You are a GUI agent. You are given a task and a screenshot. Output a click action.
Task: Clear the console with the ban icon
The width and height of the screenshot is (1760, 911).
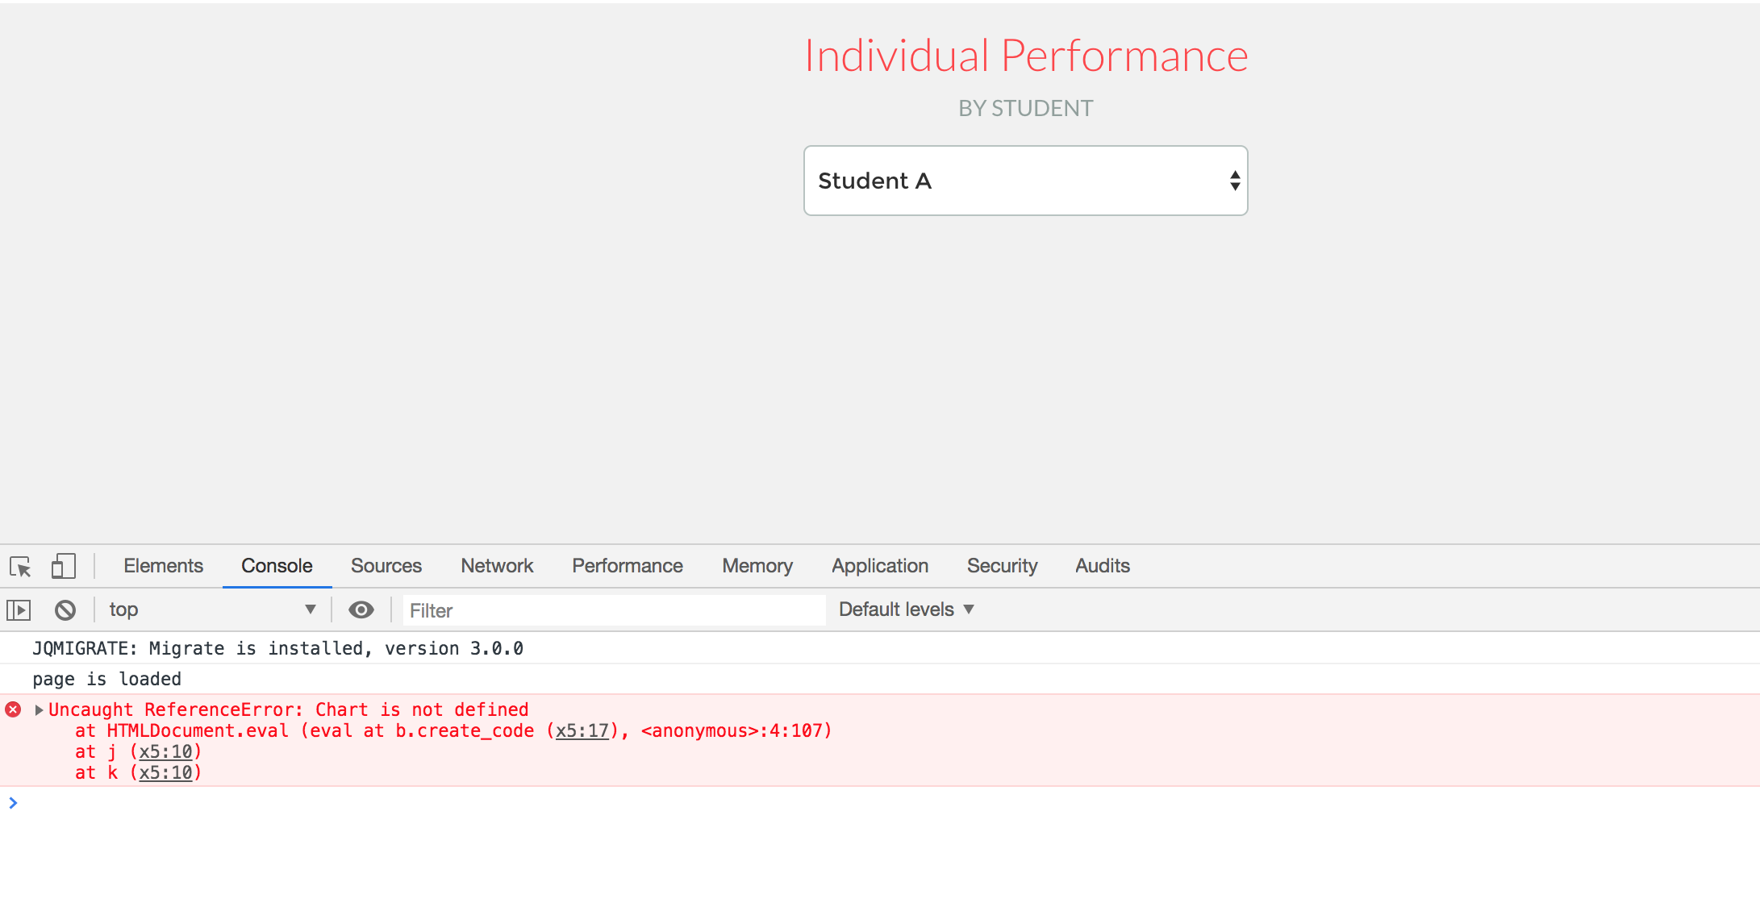(65, 610)
